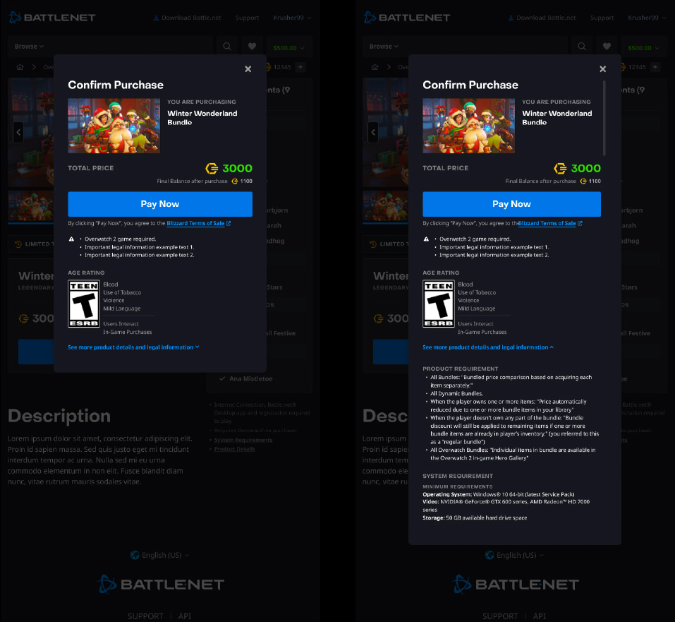Click the footer Battlenet logo on right page
This screenshot has height=622, width=675.
pyautogui.click(x=516, y=585)
